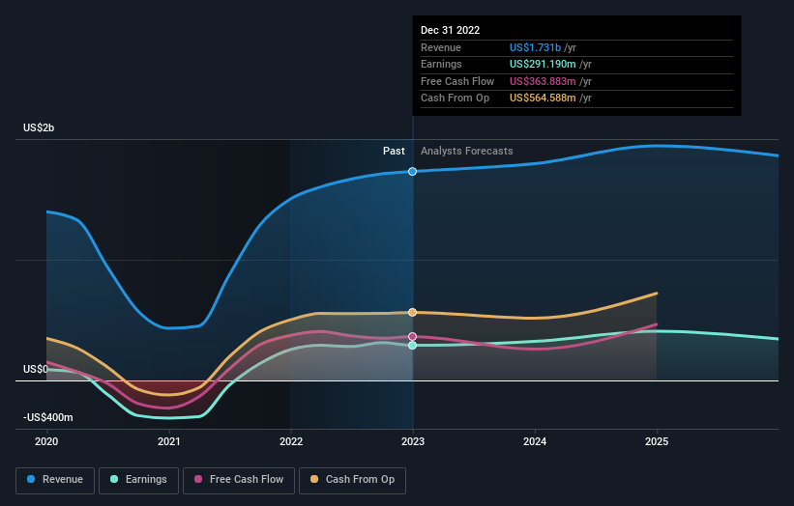The width and height of the screenshot is (794, 506).
Task: Click the Revenue row label in the tooltip
Action: [441, 47]
